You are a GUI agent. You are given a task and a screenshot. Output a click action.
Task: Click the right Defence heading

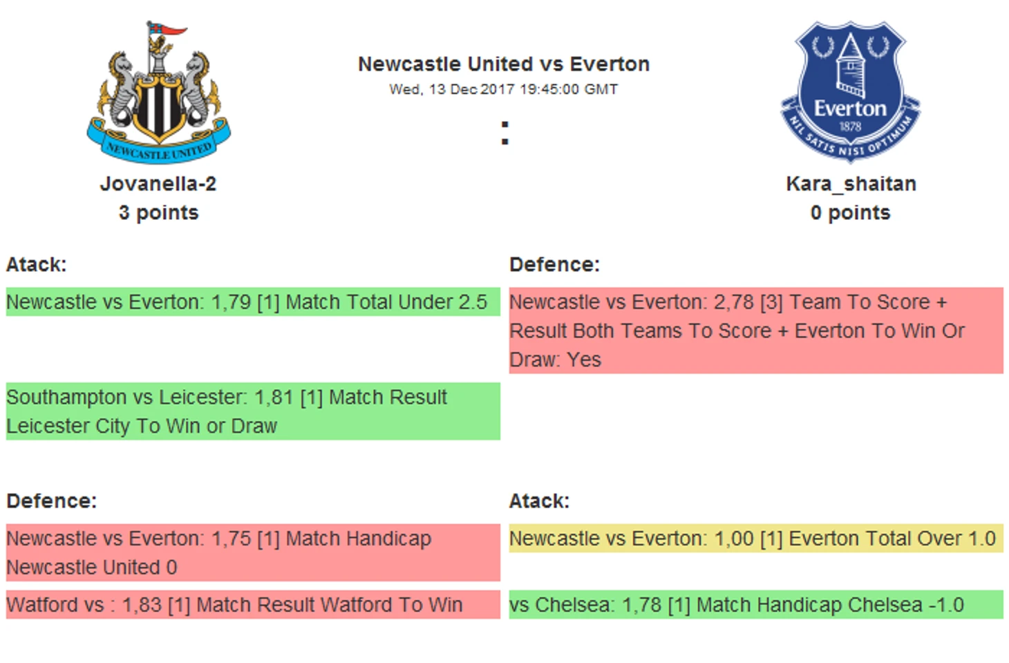pyautogui.click(x=554, y=265)
